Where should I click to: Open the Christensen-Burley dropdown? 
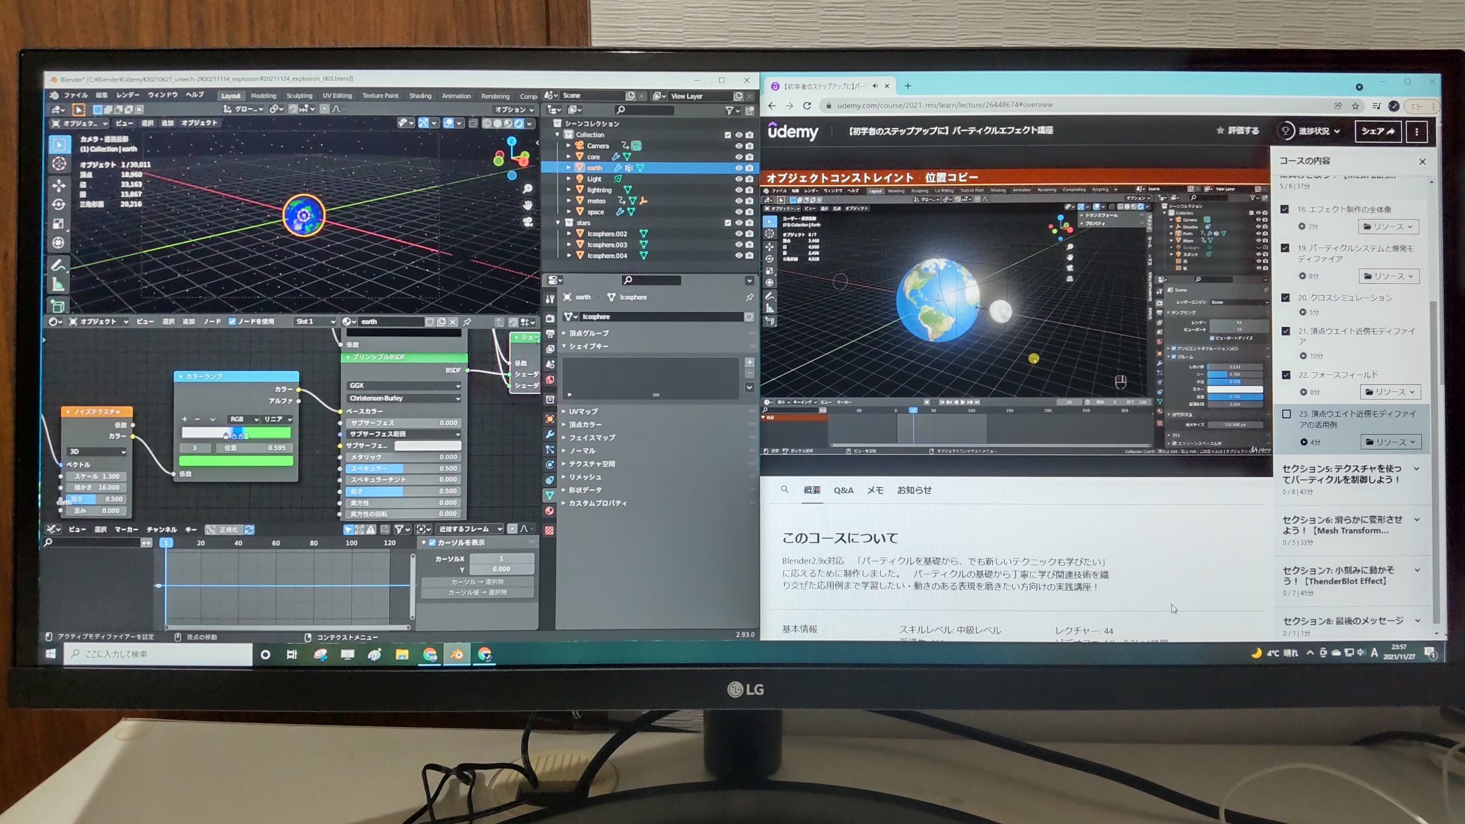(x=403, y=398)
